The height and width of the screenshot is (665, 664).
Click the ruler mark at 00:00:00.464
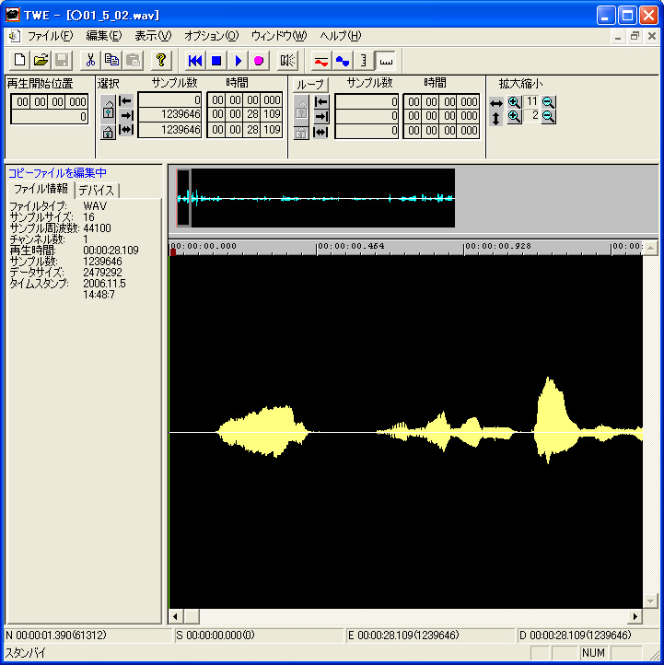[351, 247]
